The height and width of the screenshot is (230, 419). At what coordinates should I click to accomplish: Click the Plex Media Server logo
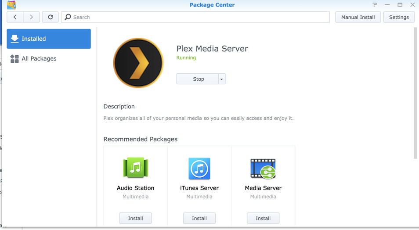pyautogui.click(x=138, y=63)
